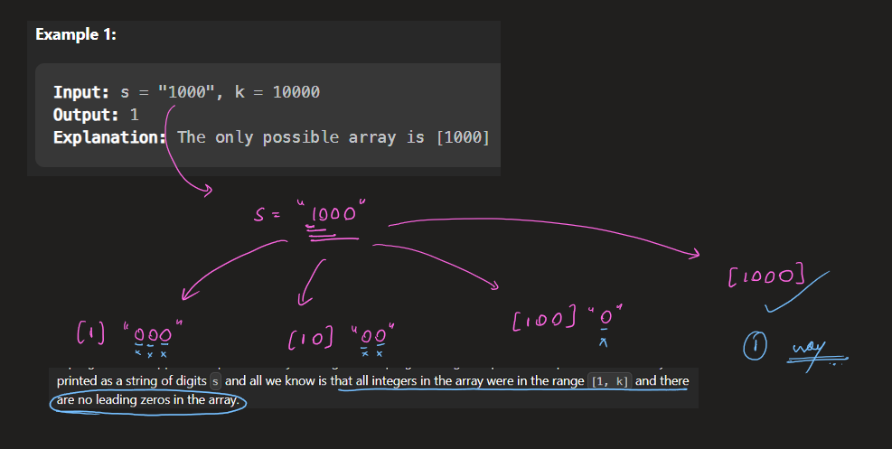Click the "Example 1:" heading
This screenshot has width=892, height=449.
tap(76, 34)
